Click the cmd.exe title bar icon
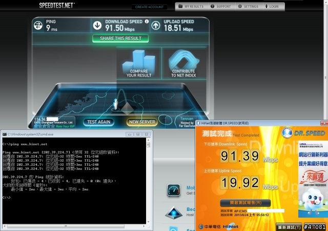Screen dimensions: 328x231 (x=5, y=134)
